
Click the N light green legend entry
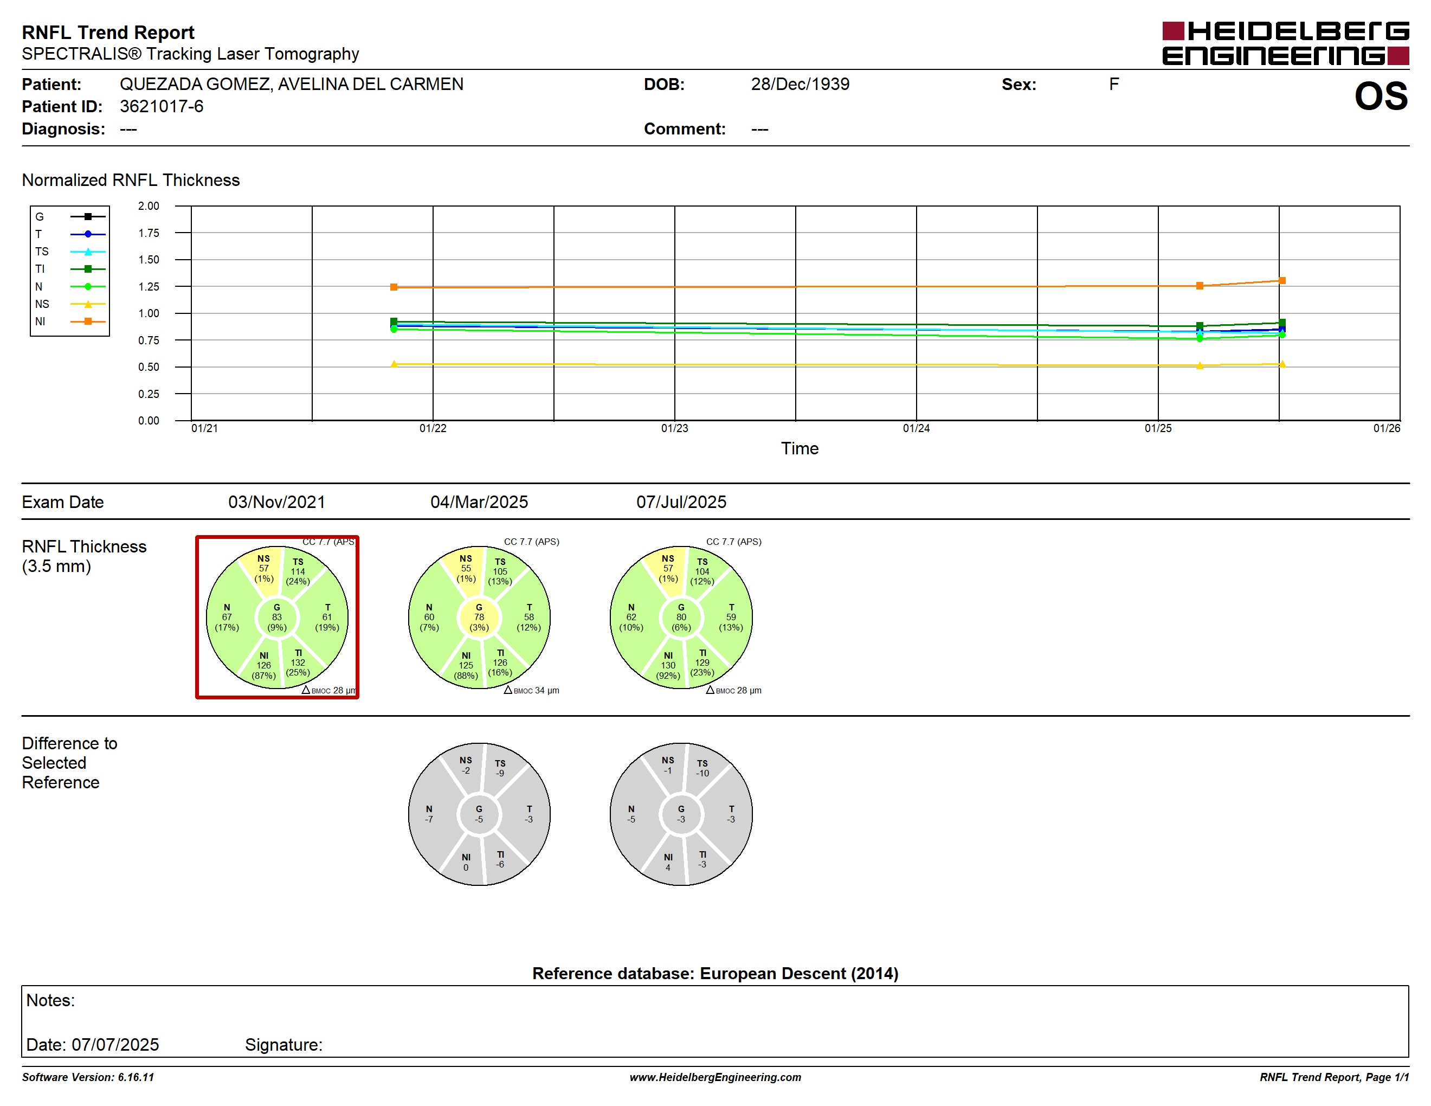[x=69, y=286]
